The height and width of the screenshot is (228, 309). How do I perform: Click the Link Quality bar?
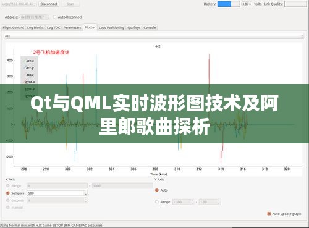coord(295,4)
